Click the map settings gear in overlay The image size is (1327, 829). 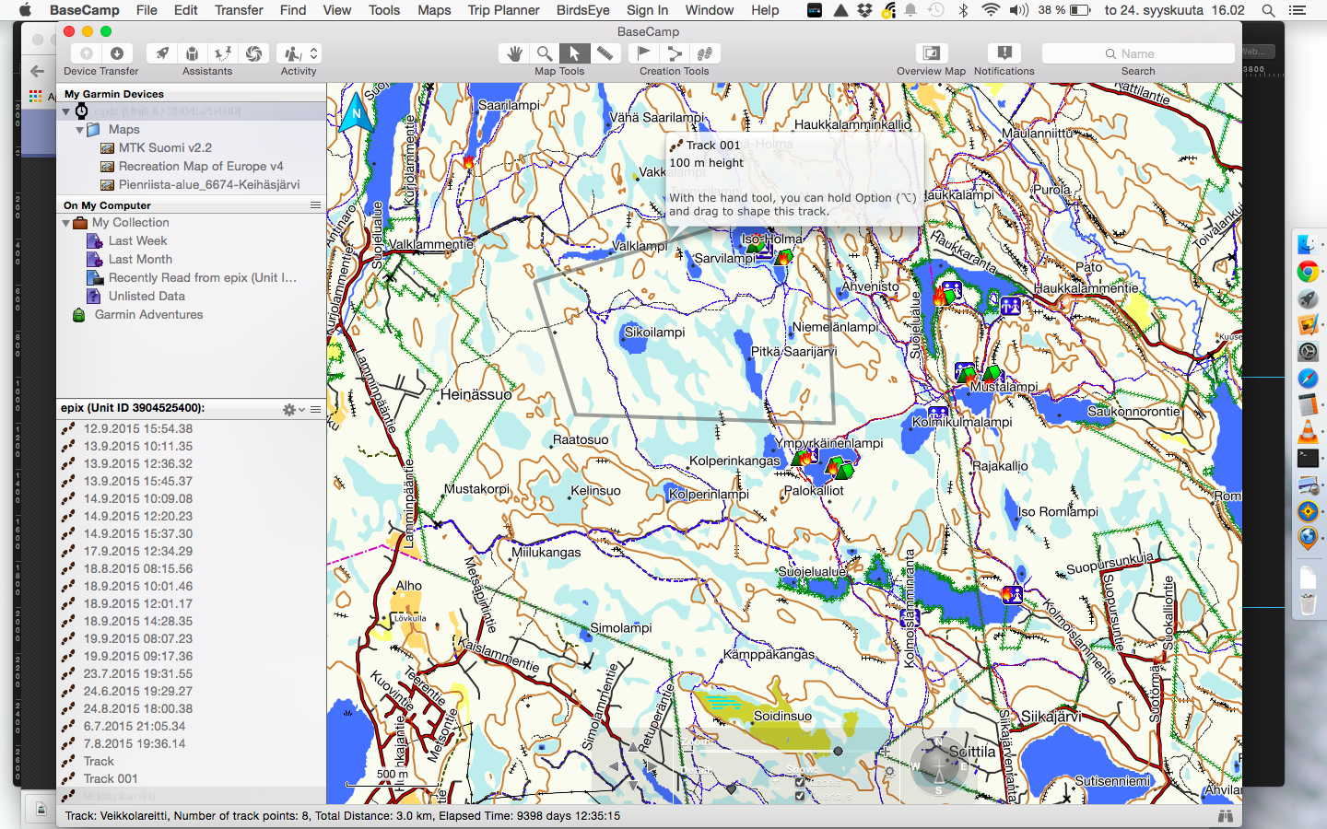(889, 771)
